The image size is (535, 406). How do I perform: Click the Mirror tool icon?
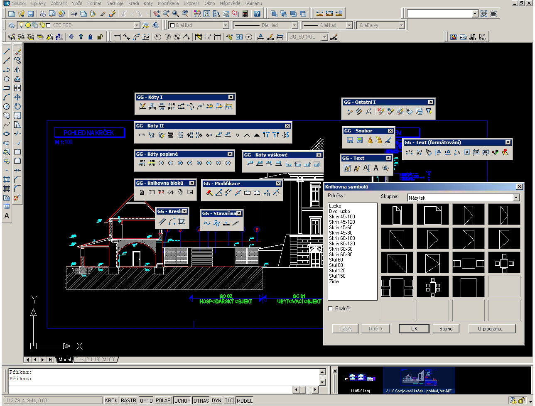17,70
